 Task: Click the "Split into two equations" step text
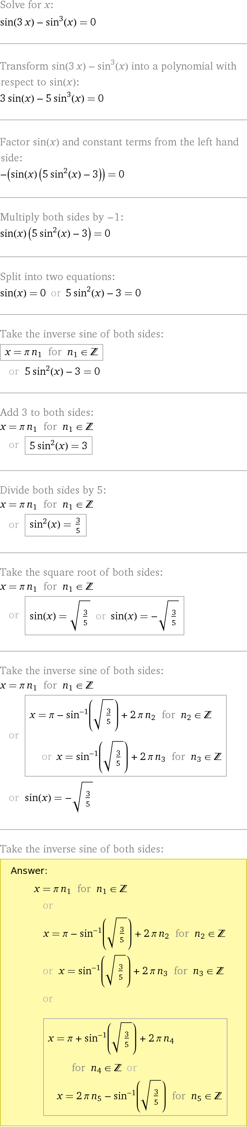[x=58, y=276]
